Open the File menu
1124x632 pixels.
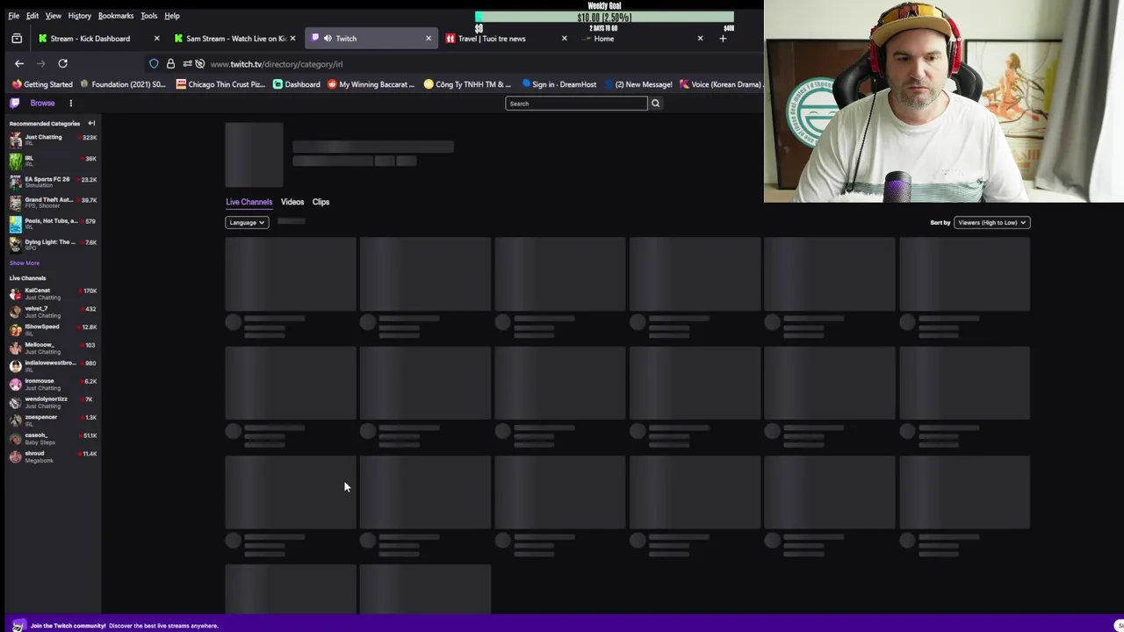(x=14, y=16)
